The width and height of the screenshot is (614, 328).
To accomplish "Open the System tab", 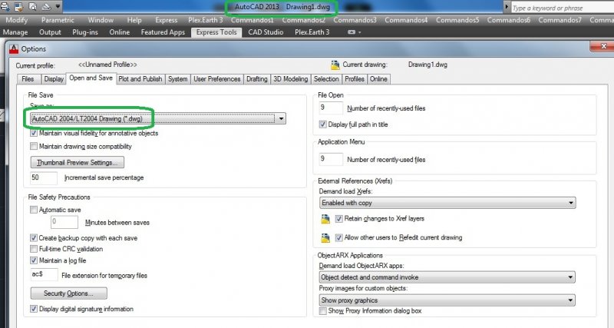I will pyautogui.click(x=178, y=79).
